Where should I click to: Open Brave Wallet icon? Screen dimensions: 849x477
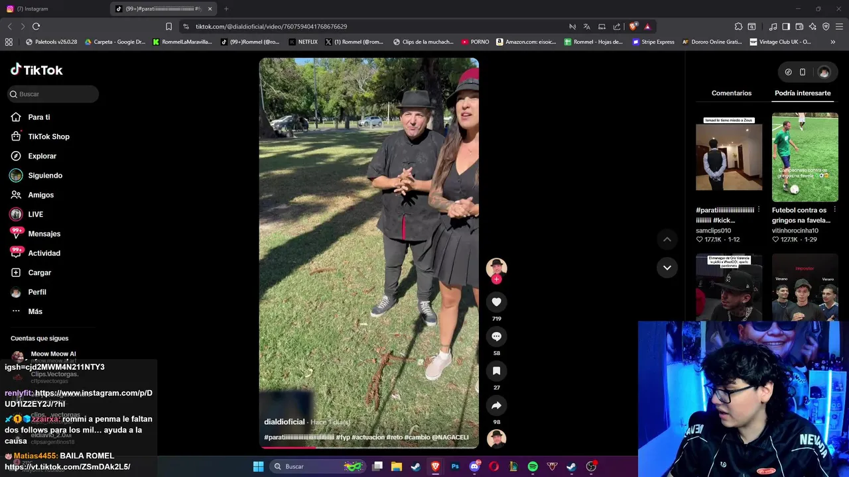(799, 26)
